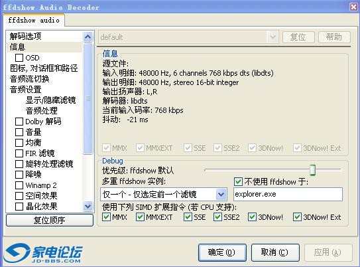Click the filter list scrollbar thumb
This screenshot has height=267, width=360.
point(88,98)
